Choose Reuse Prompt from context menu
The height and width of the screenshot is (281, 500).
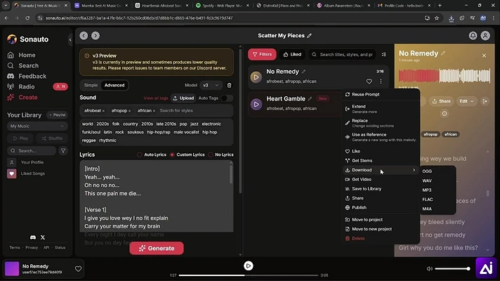[381, 95]
